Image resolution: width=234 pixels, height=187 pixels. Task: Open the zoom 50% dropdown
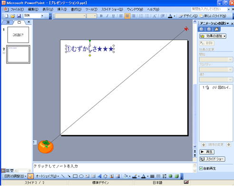[x=42, y=16]
